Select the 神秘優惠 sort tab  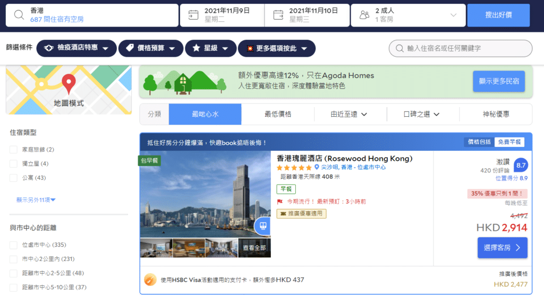[496, 114]
